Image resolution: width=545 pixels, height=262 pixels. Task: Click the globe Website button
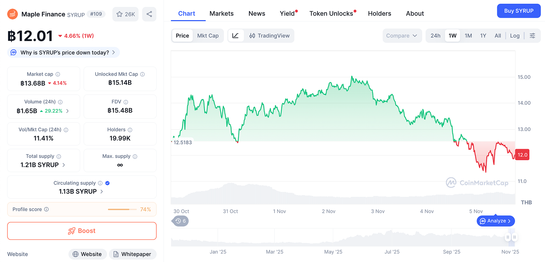pyautogui.click(x=88, y=254)
